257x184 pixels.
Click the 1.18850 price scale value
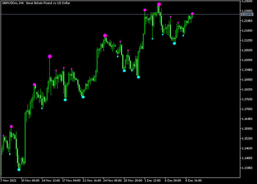[247, 80]
